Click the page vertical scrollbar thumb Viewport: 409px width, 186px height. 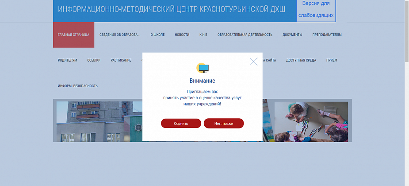(x=407, y=31)
